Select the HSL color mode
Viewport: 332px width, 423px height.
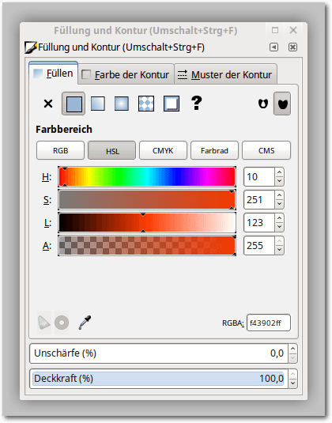(x=112, y=150)
